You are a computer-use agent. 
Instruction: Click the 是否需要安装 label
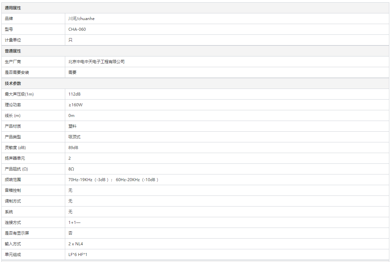click(17, 73)
